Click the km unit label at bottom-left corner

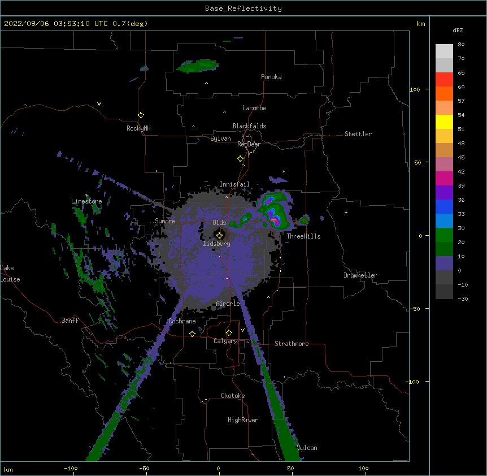coord(8,470)
